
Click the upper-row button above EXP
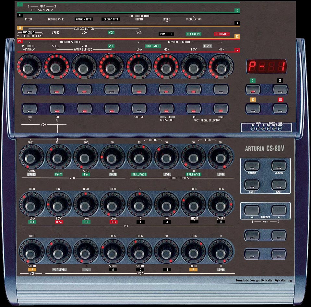[194, 89]
